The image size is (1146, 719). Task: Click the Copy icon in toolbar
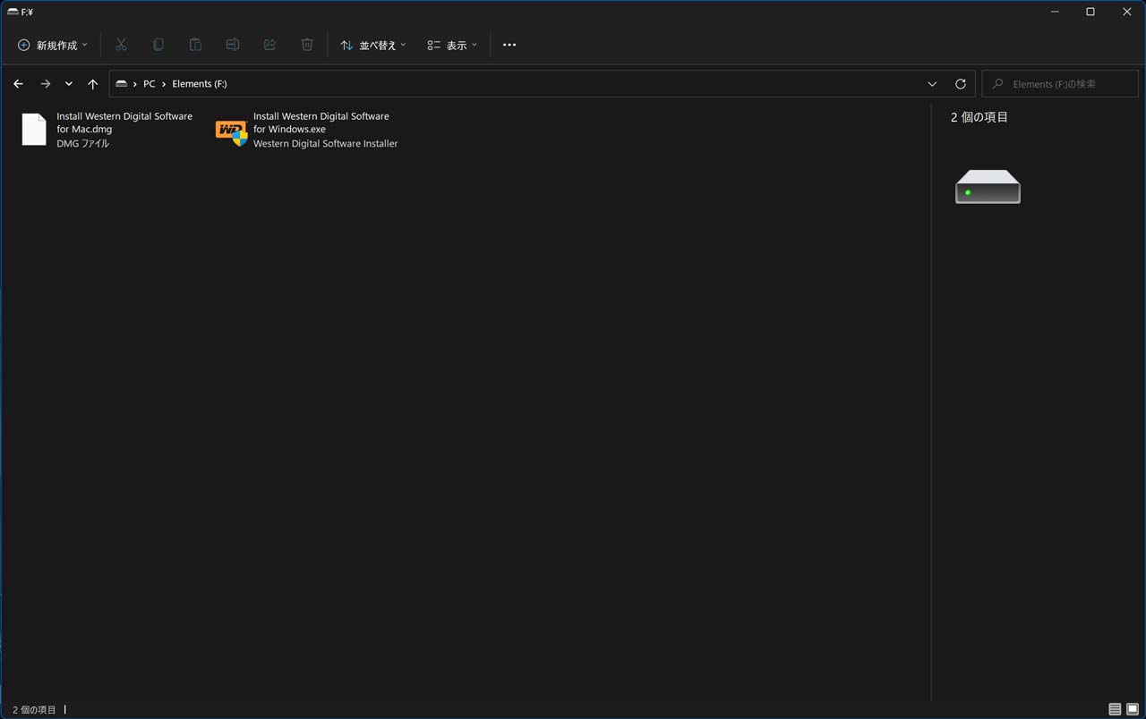click(x=158, y=45)
